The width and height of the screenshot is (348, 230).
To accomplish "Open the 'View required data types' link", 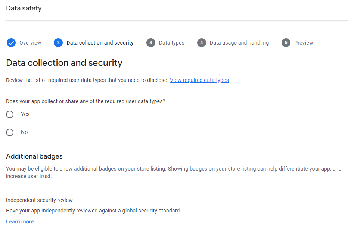I will pyautogui.click(x=199, y=80).
